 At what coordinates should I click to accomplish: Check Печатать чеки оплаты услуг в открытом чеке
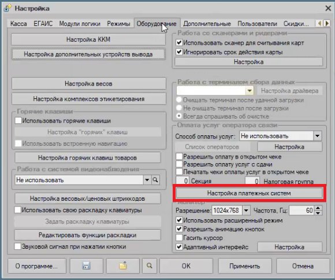click(179, 172)
